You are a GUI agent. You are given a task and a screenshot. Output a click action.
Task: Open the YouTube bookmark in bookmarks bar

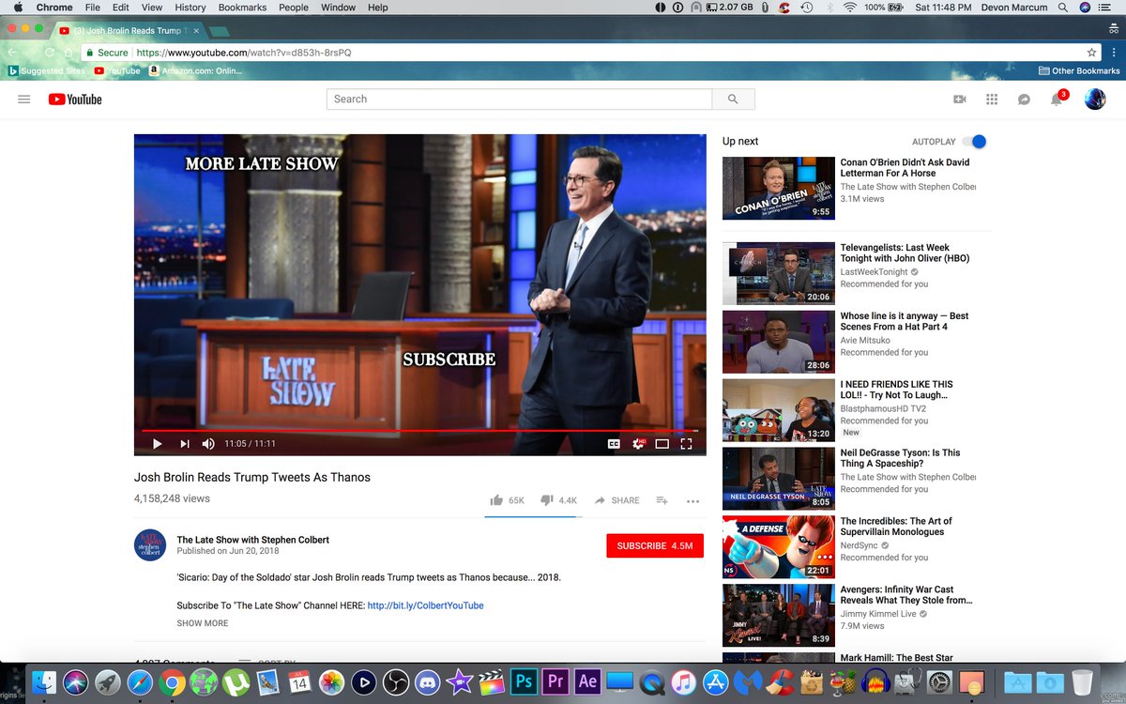117,70
